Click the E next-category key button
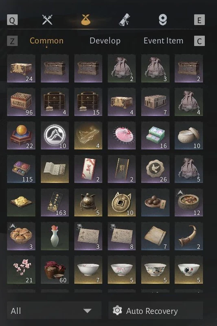Screen dimensions: 217x326 point(199,20)
